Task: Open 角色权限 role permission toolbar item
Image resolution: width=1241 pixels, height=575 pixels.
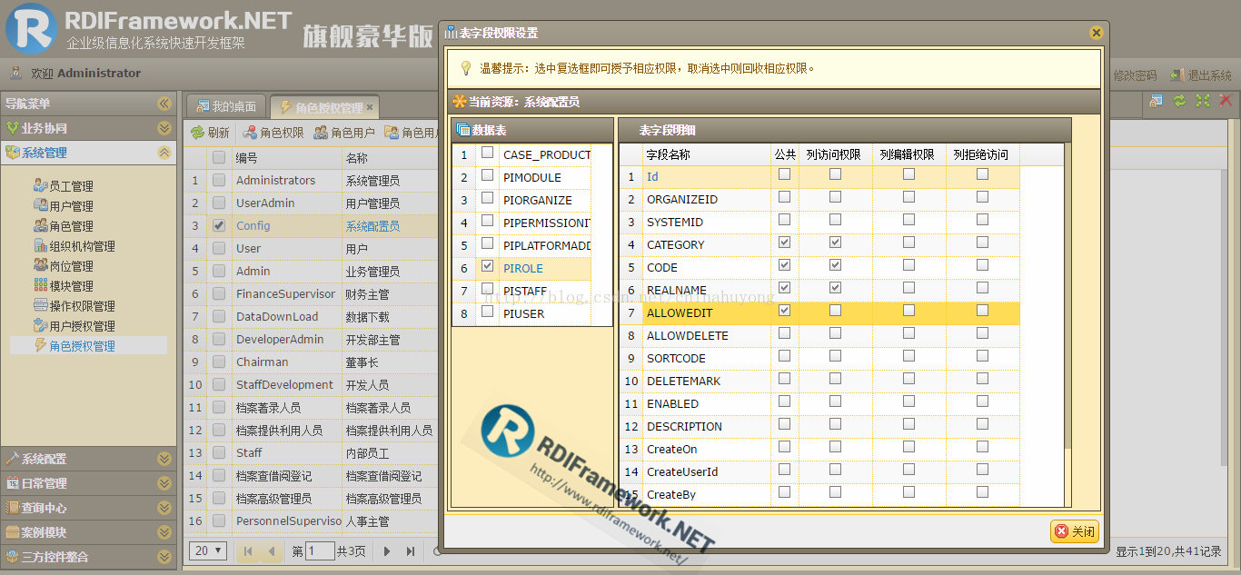Action: pos(273,133)
